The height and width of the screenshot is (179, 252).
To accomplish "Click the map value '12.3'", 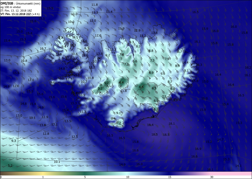I will (x=174, y=35).
